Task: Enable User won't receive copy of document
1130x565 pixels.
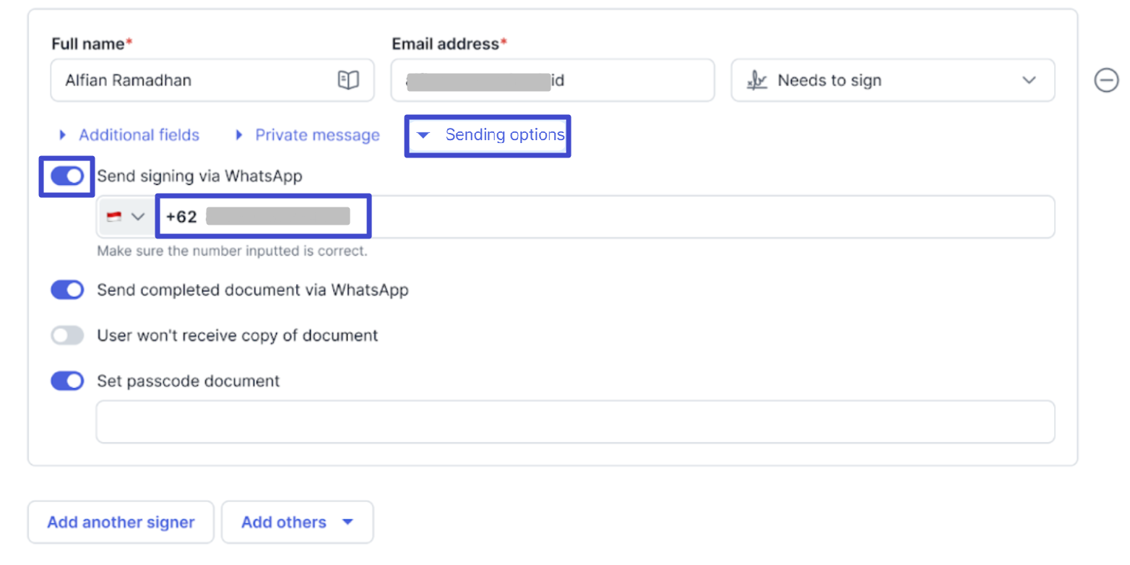Action: click(67, 335)
